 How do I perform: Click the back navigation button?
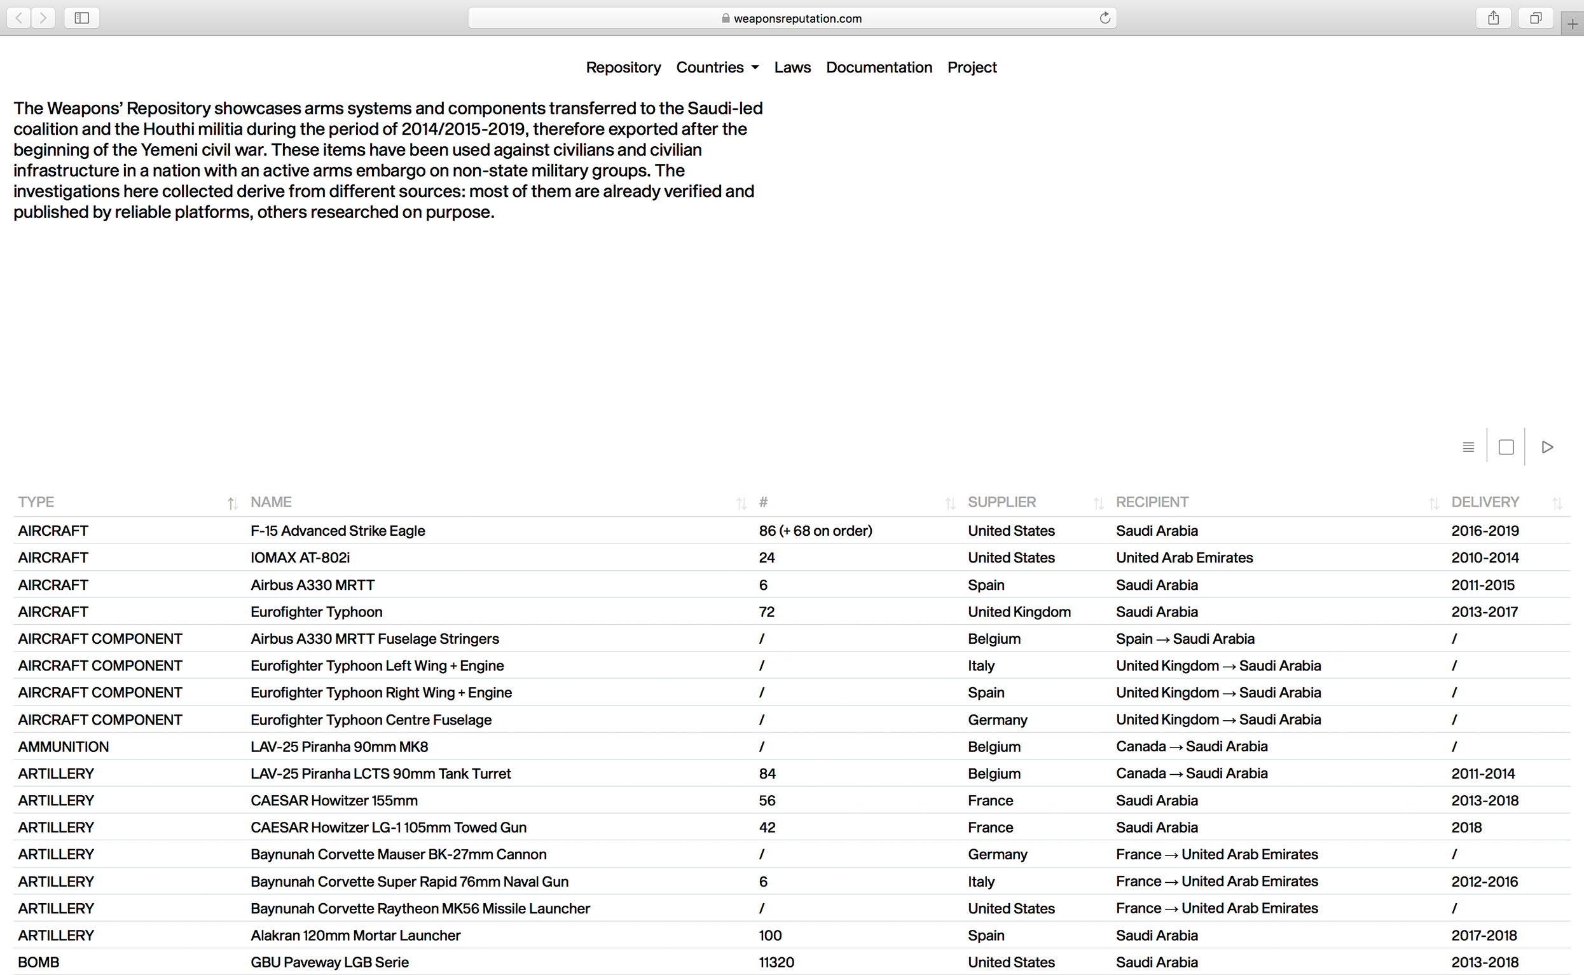tap(18, 18)
